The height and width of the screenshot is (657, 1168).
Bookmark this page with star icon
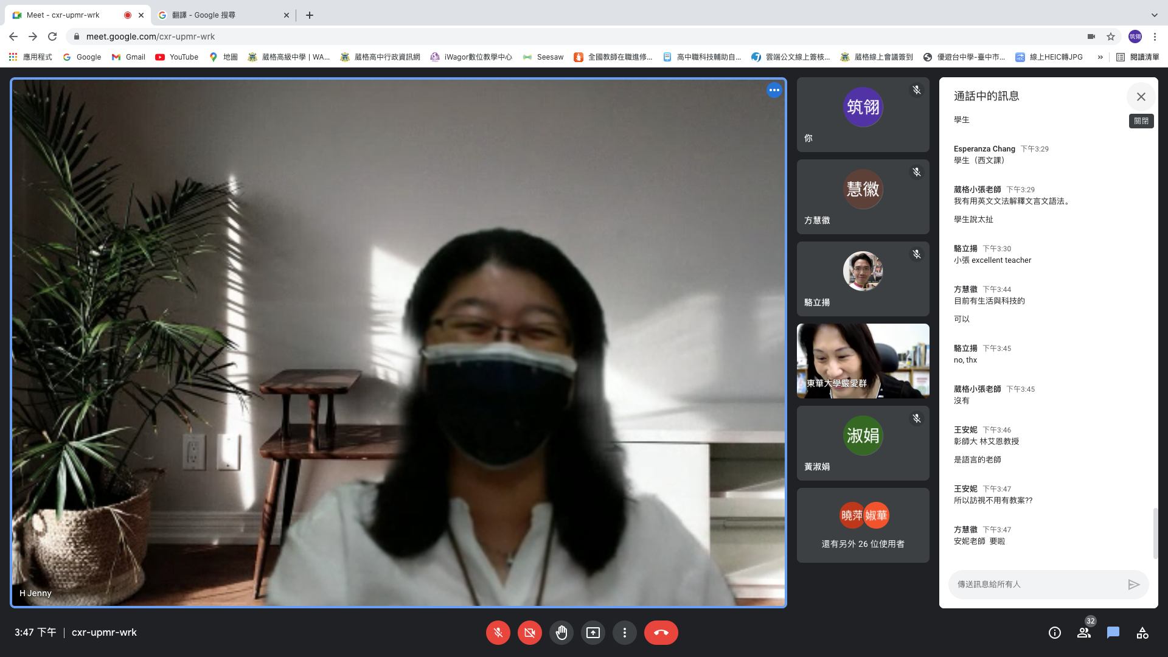(x=1111, y=36)
